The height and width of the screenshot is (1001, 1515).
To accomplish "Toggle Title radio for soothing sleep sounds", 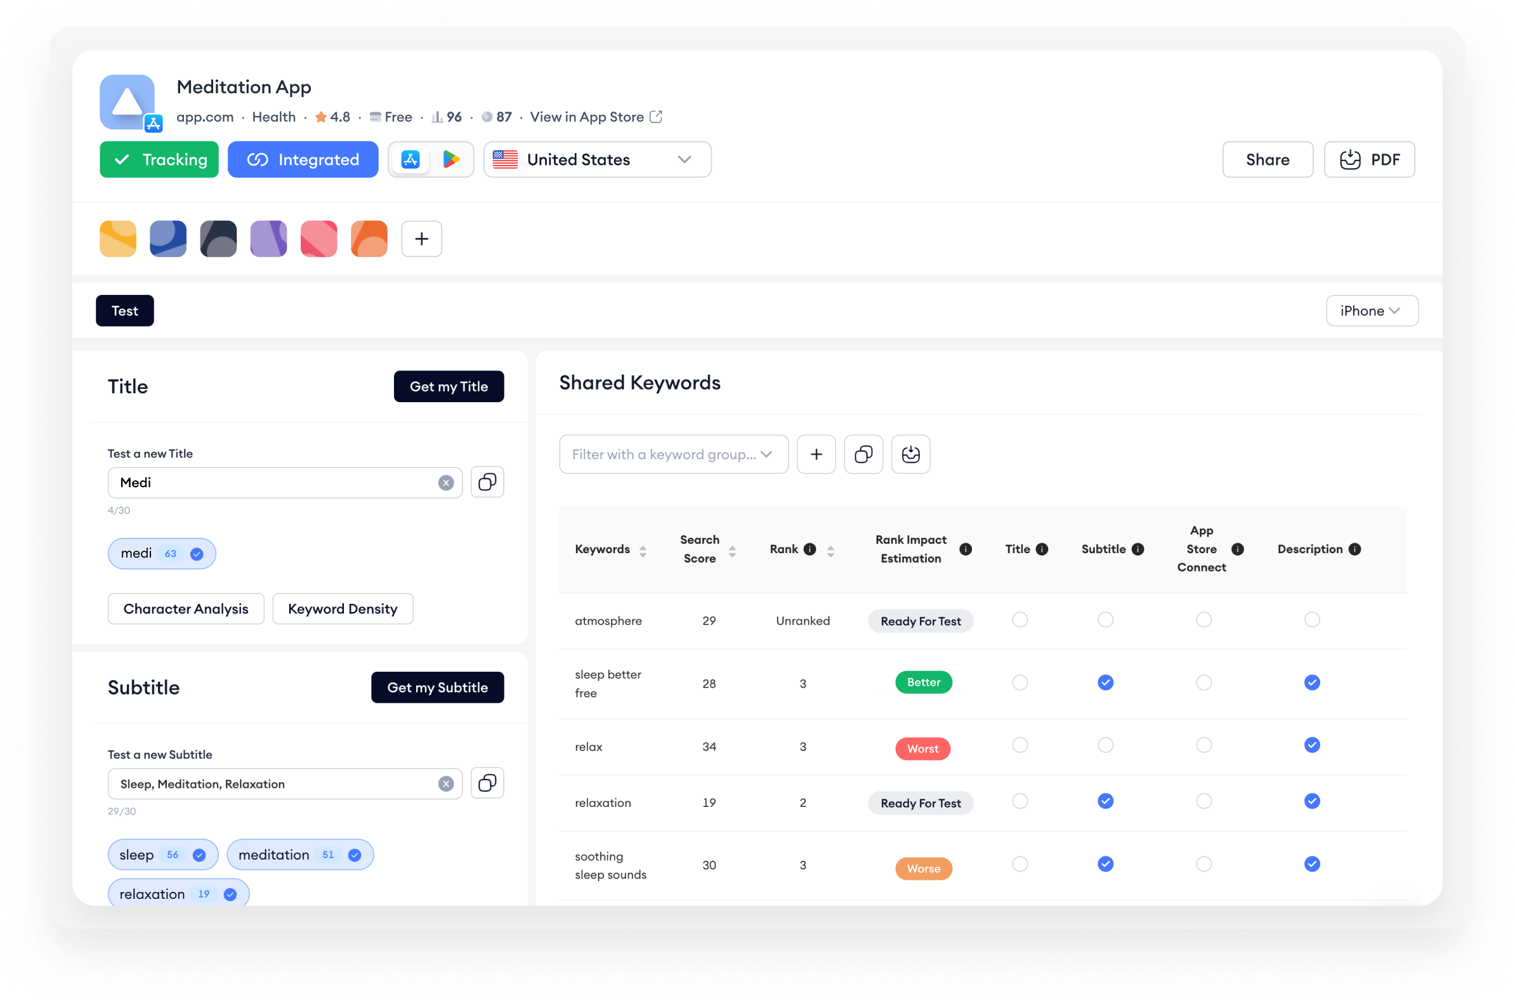I will tap(1020, 864).
